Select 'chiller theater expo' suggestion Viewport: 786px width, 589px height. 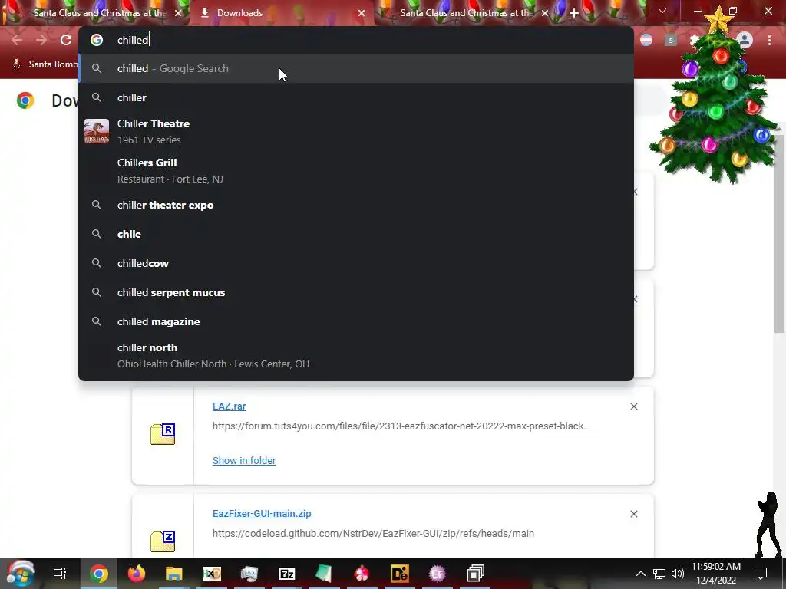(356, 206)
